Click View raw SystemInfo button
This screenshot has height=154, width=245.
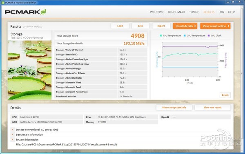pyautogui.click(x=174, y=108)
